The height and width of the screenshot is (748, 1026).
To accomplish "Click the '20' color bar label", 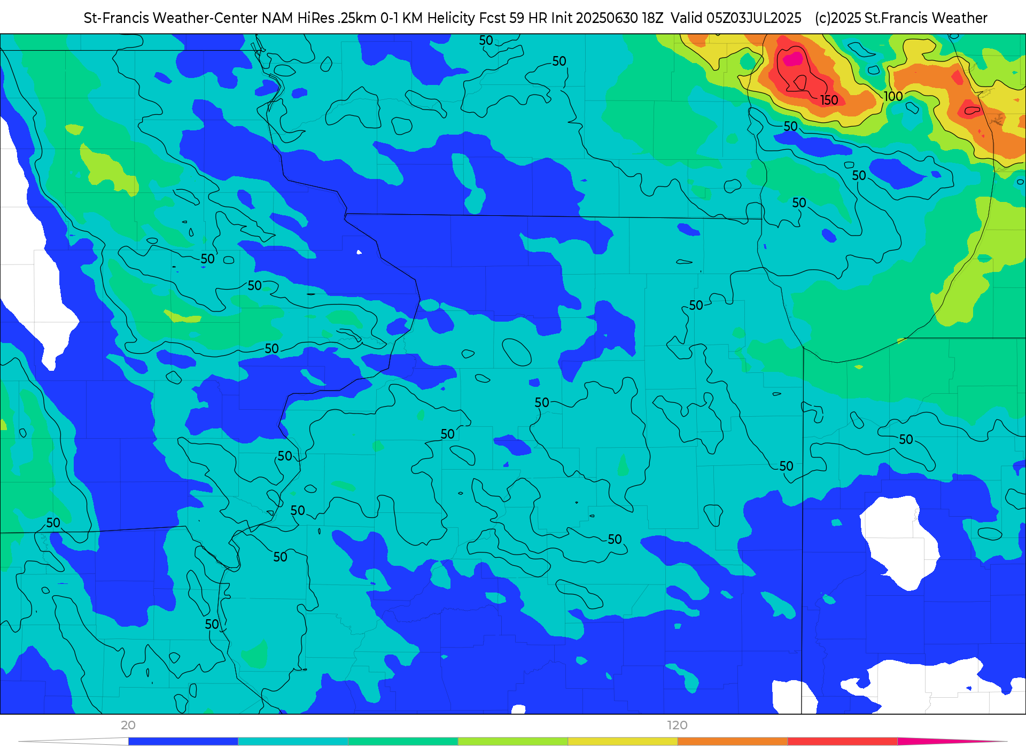I will [128, 725].
